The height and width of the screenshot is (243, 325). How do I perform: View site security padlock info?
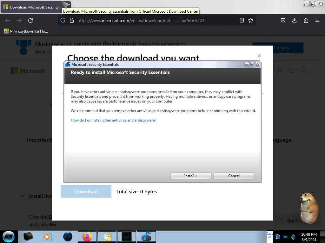tap(72, 20)
